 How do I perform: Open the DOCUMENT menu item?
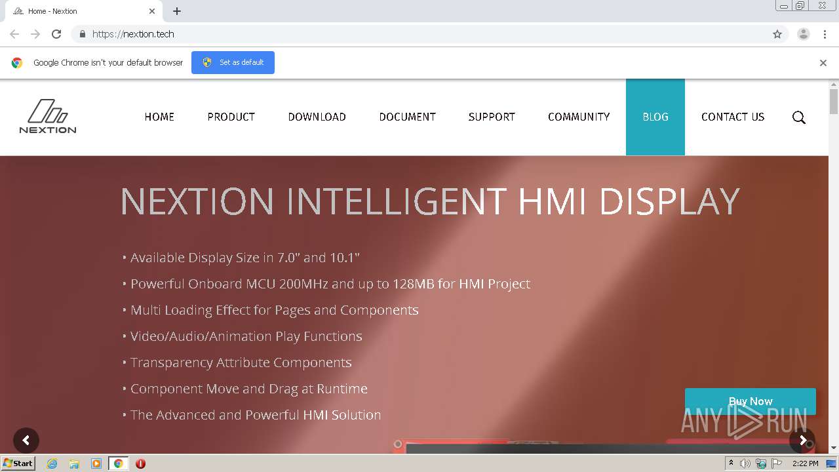tap(408, 117)
